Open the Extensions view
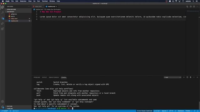The height and width of the screenshot is (112, 200). (x=2, y=29)
